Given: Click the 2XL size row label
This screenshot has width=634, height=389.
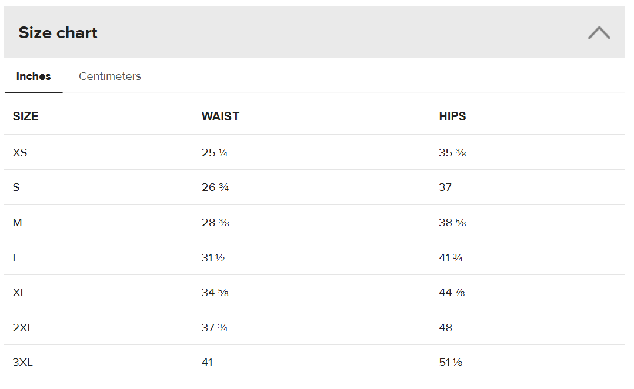Looking at the screenshot, I should (22, 328).
